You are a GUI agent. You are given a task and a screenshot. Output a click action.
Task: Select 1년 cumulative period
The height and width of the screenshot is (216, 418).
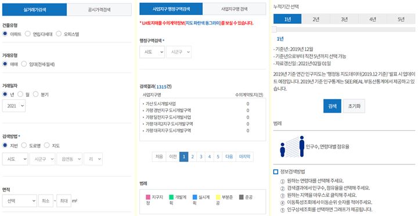click(287, 19)
